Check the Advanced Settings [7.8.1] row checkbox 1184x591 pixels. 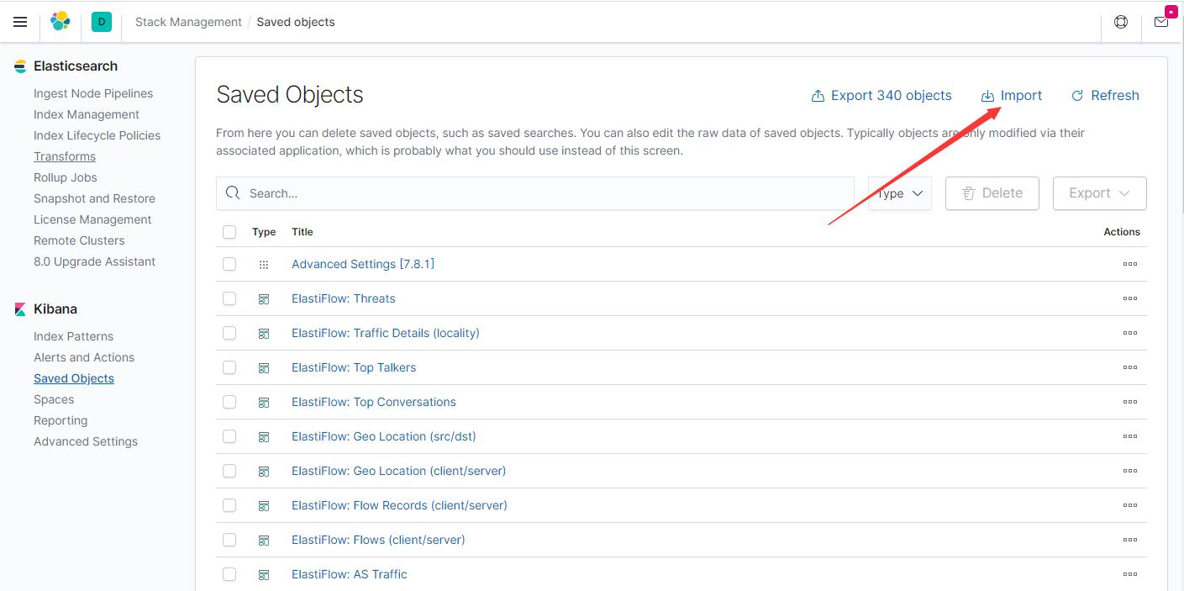coord(229,264)
